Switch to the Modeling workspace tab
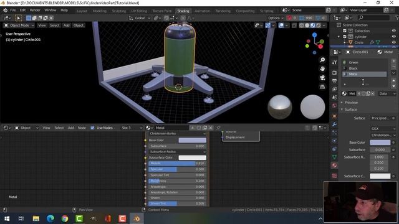This screenshot has width=399, height=224. (100, 11)
